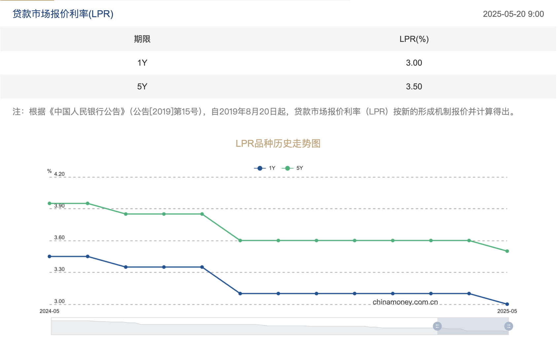Click the highlighted range in zoom bar
This screenshot has width=558, height=345.
(473, 326)
